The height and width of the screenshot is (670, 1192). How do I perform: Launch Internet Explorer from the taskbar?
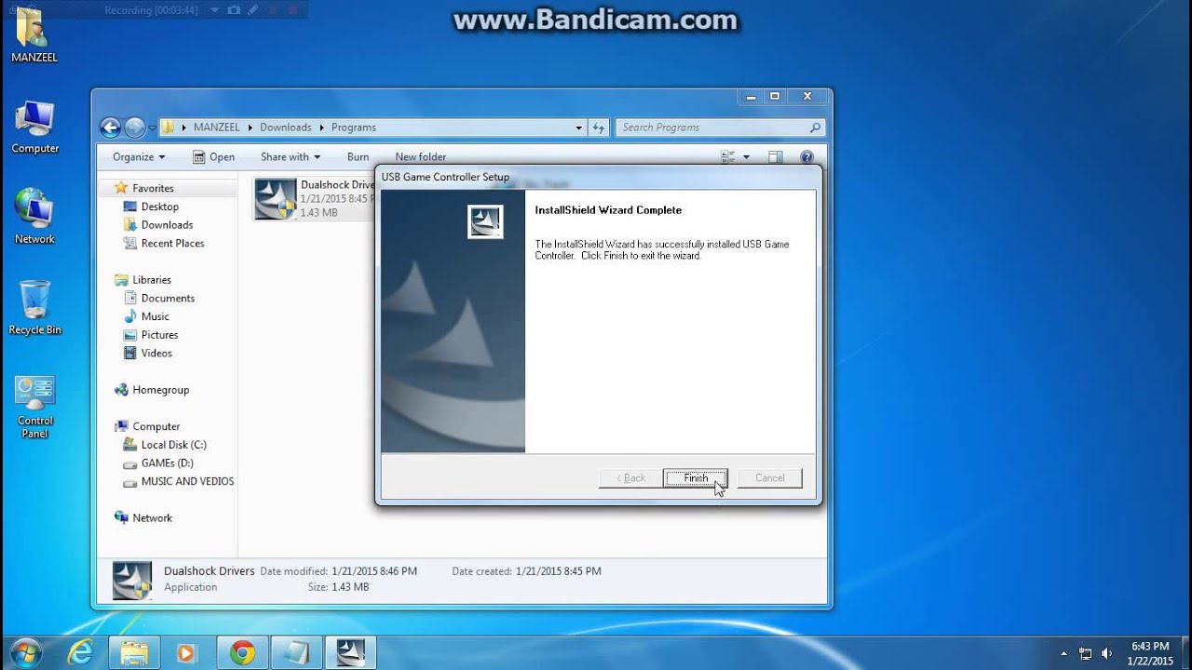[x=80, y=653]
